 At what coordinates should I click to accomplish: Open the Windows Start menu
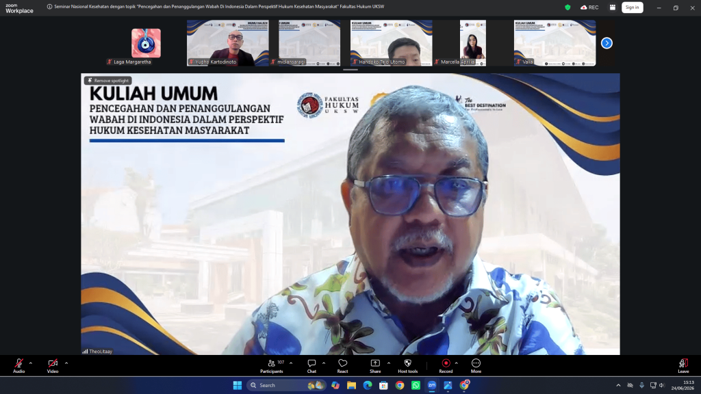pos(238,385)
